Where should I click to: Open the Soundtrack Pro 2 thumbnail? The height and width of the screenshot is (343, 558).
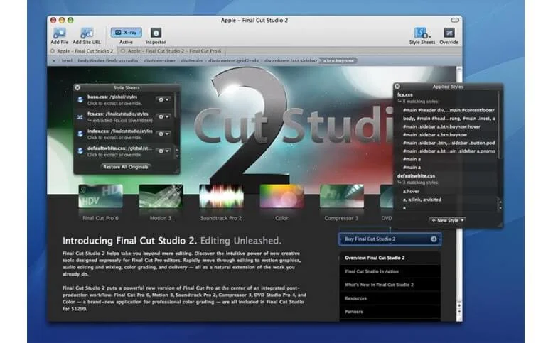(221, 196)
